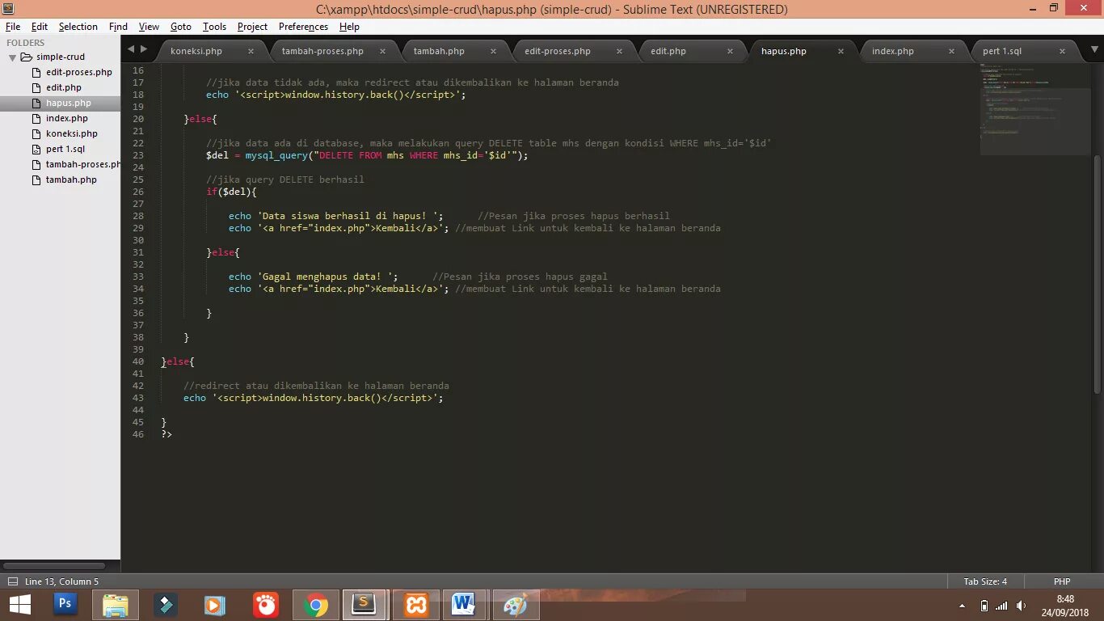Open the Selection menu

(x=78, y=27)
